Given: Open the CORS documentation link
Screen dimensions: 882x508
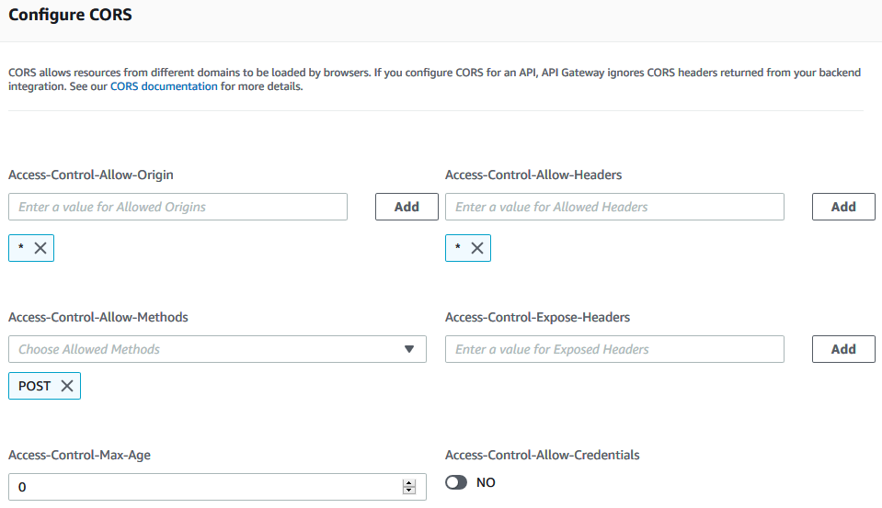Looking at the screenshot, I should (x=164, y=86).
